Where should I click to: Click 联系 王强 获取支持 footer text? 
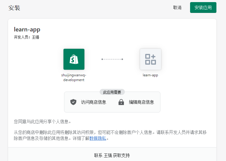(x=112, y=155)
